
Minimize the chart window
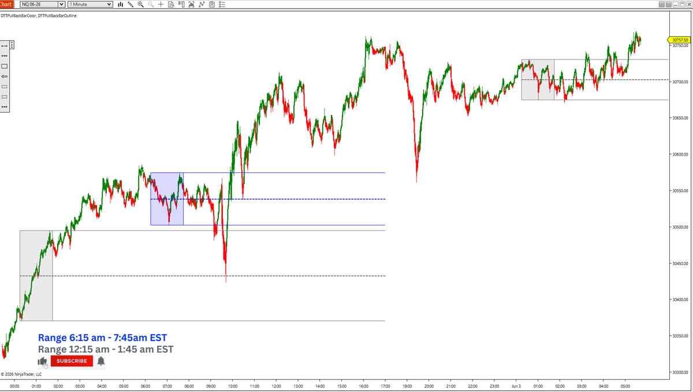pos(675,4)
